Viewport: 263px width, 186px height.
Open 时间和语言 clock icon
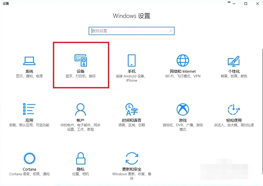[x=131, y=109]
